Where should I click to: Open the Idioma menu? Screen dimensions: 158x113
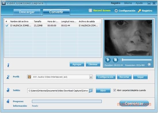tap(128, 3)
